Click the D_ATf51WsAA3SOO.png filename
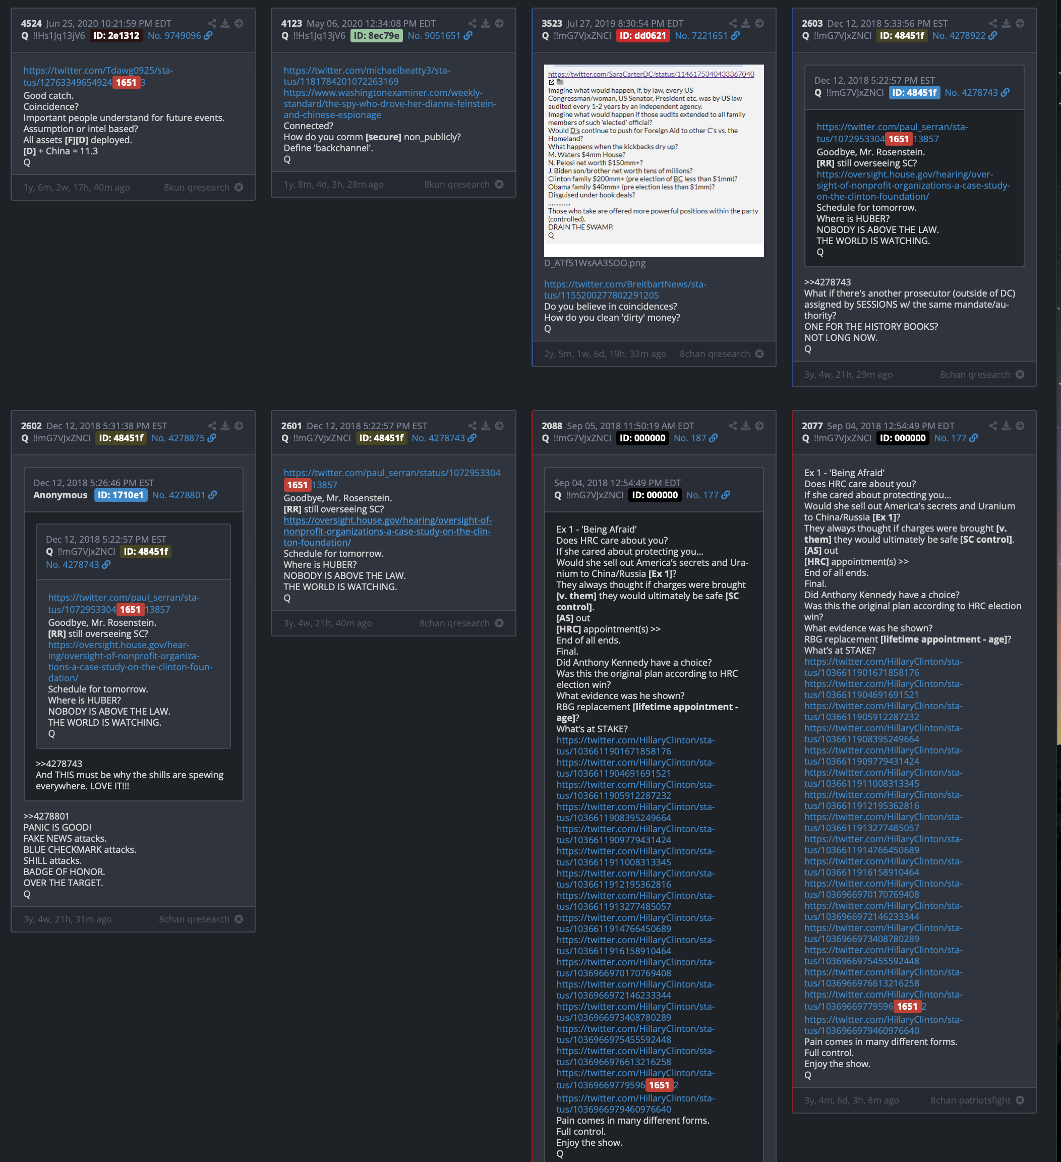 [594, 263]
